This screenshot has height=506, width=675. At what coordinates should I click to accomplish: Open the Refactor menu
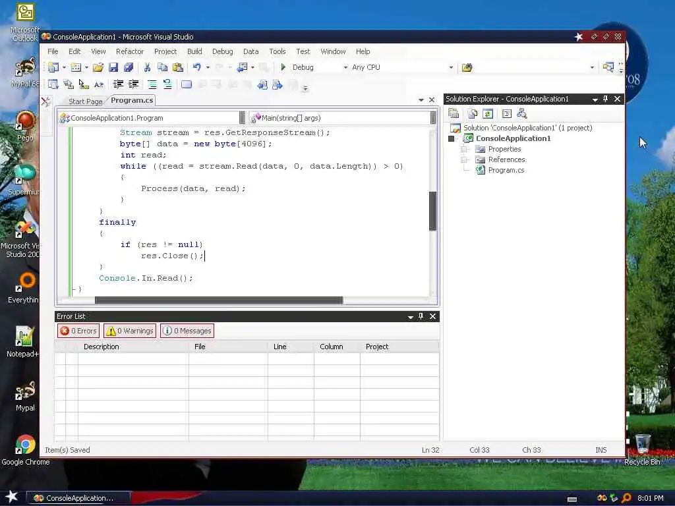coord(130,51)
